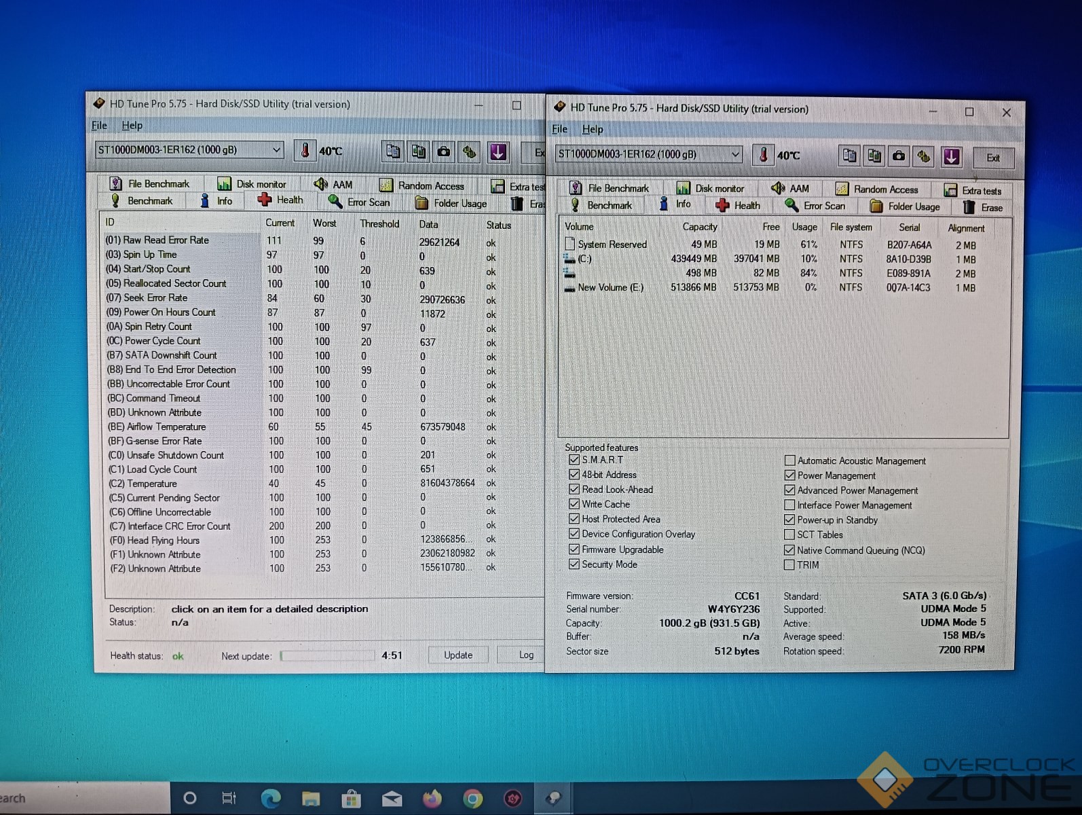Open AAM tab in right window

coord(789,189)
